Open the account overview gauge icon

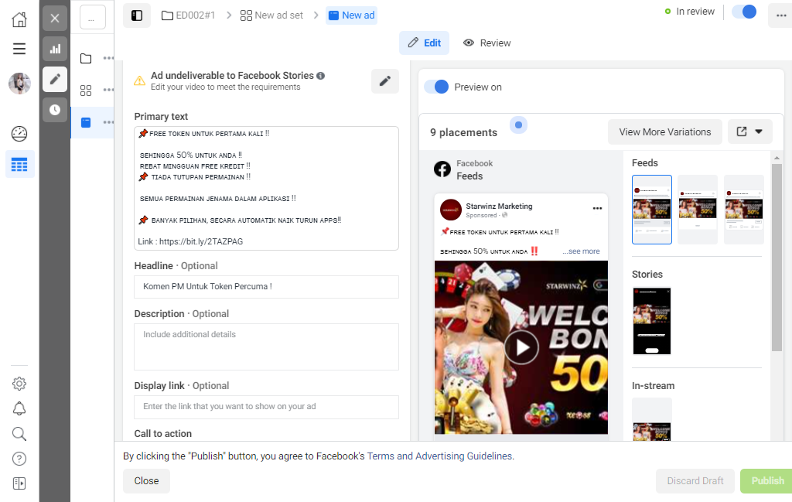19,134
